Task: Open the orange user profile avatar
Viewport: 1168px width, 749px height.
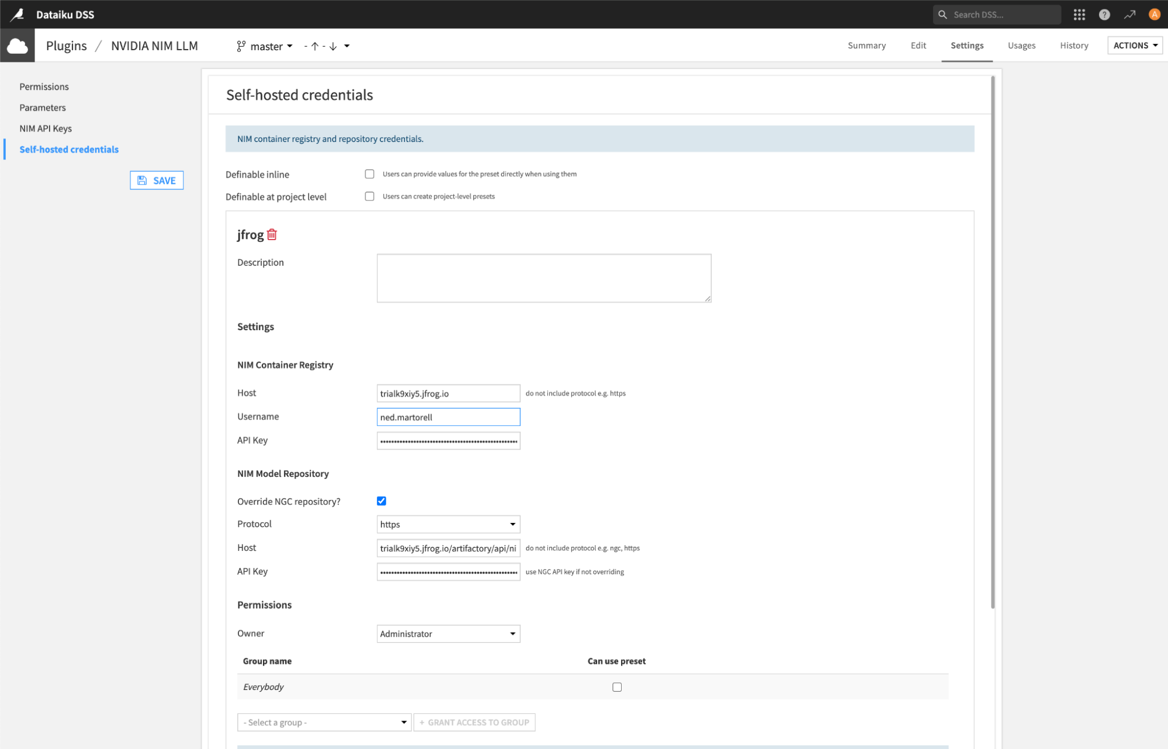Action: [x=1154, y=15]
